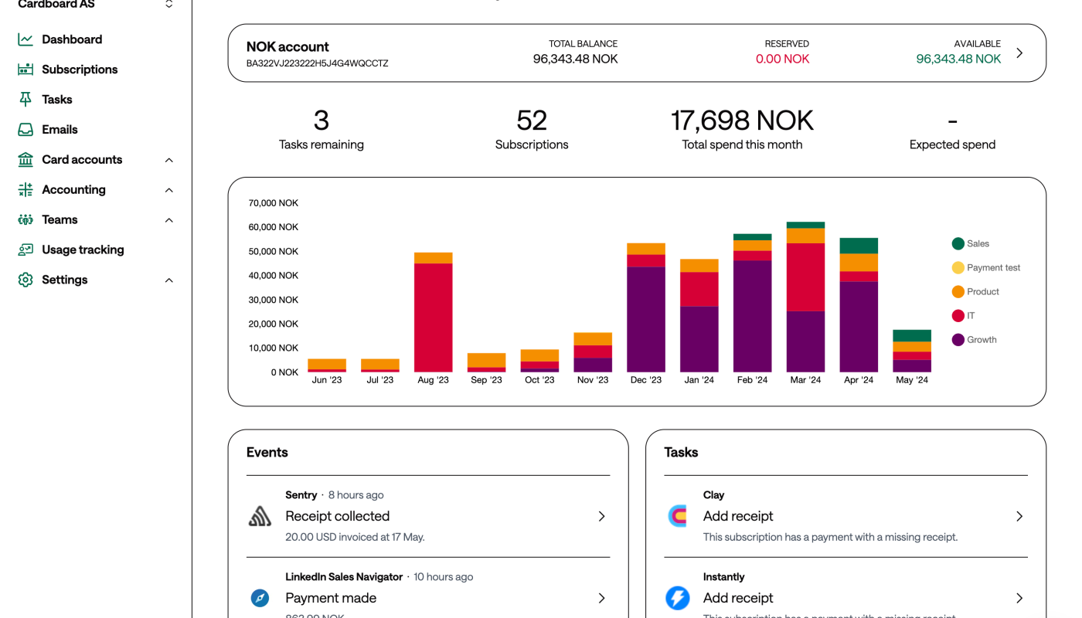Click the 52 Subscriptions stat
The height and width of the screenshot is (618, 1082).
(x=532, y=129)
